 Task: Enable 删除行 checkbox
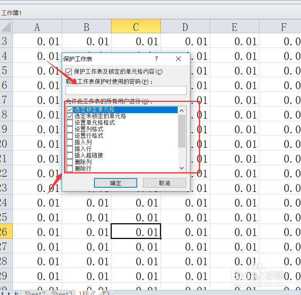(70, 168)
